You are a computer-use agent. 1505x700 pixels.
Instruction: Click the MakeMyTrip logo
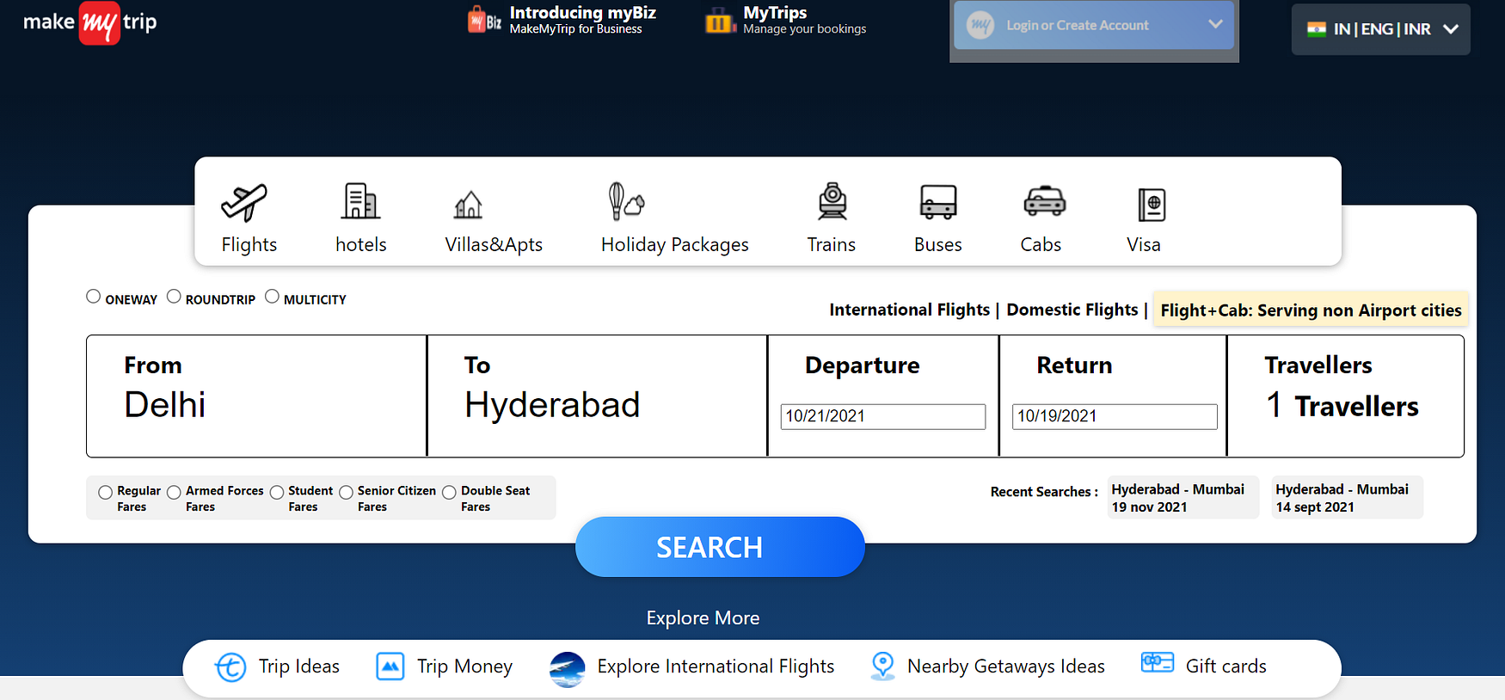[90, 22]
